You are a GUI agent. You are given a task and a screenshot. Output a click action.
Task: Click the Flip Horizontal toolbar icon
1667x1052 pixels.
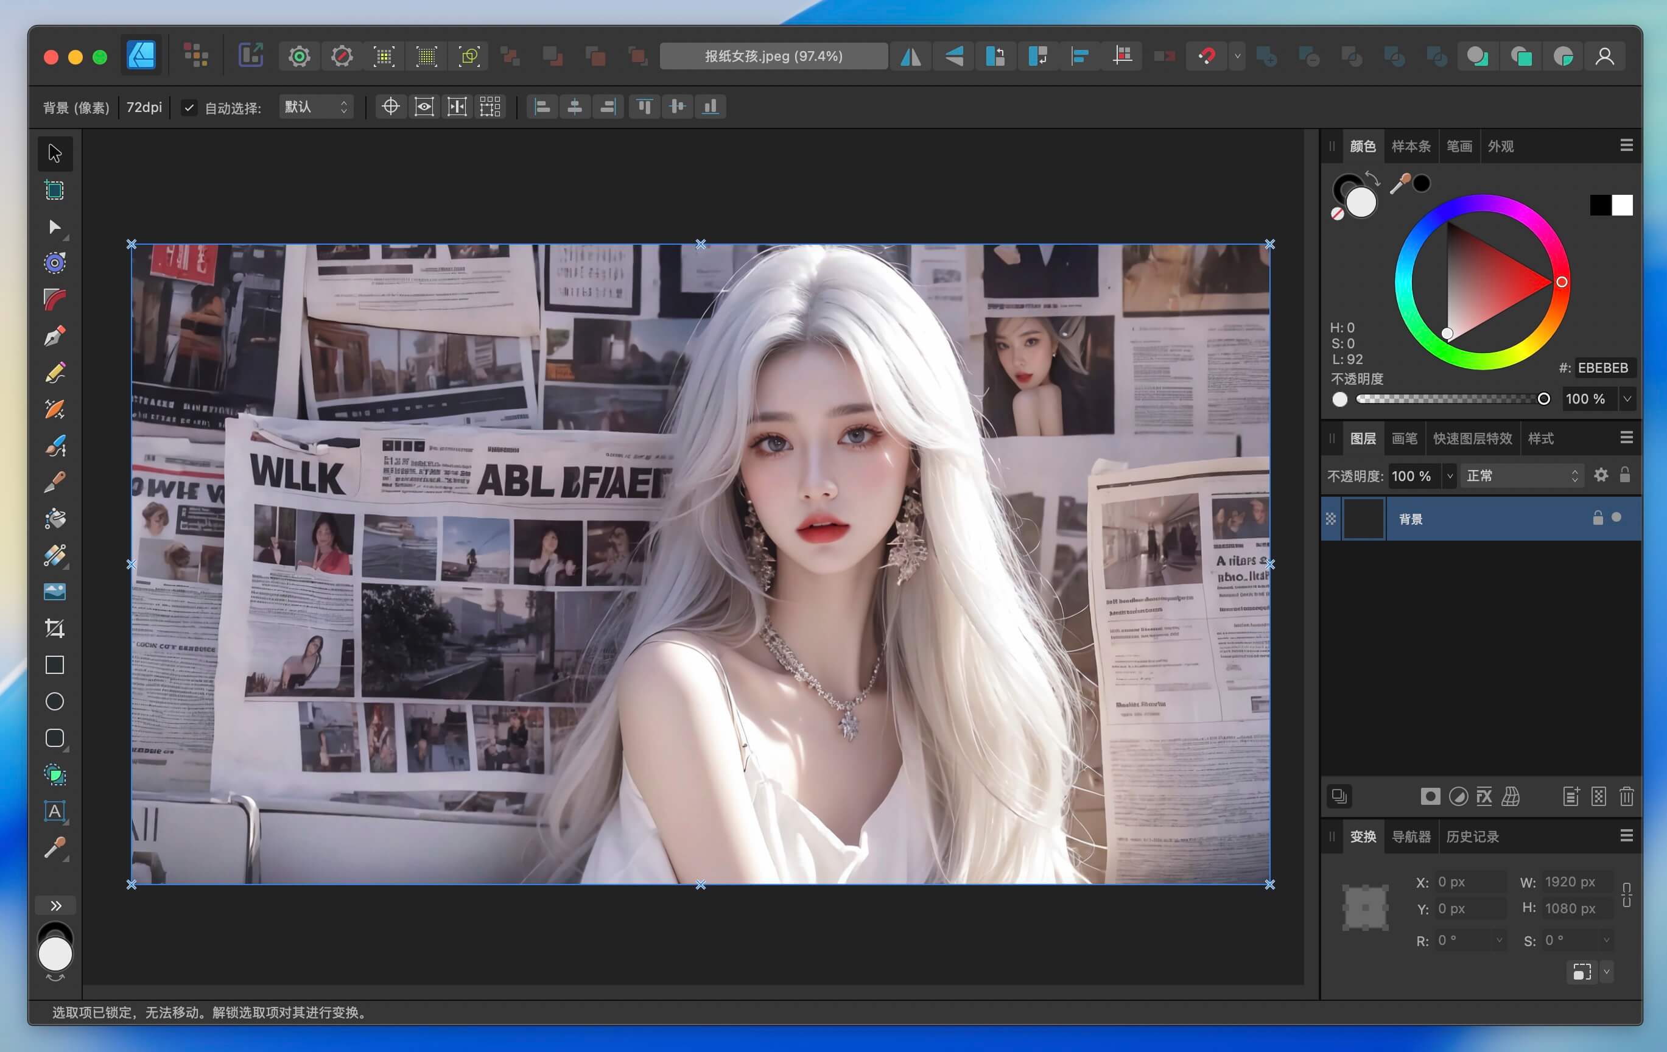911,56
